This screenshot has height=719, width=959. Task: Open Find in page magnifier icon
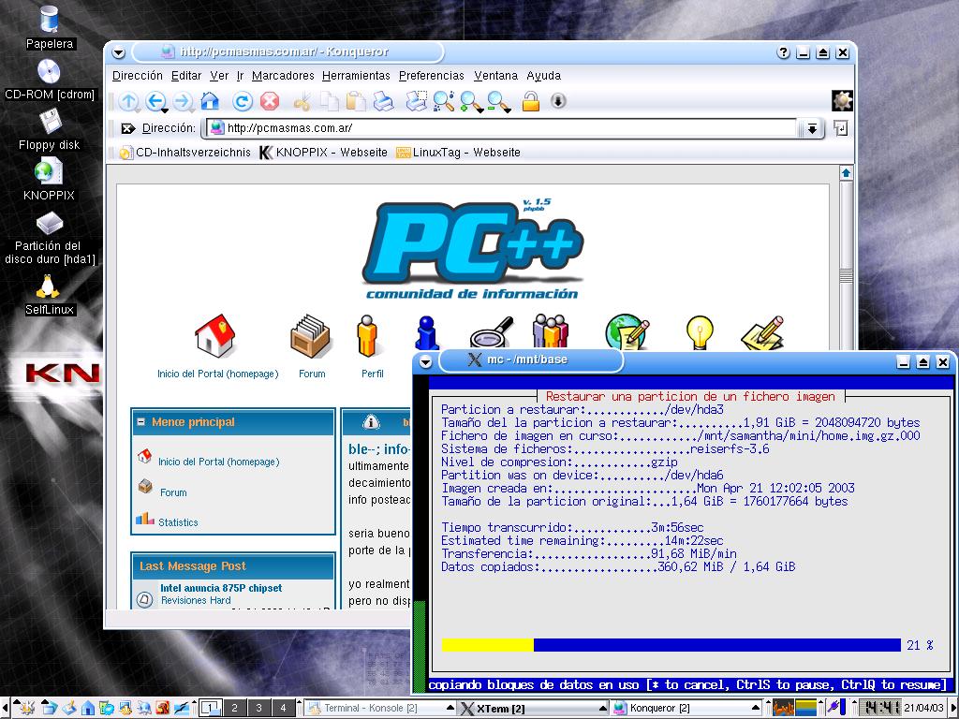443,101
